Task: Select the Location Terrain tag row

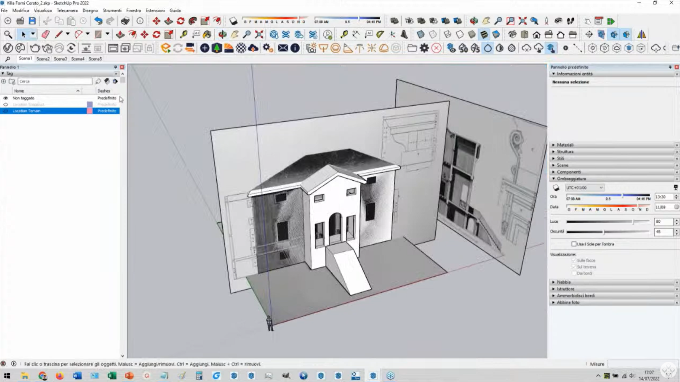Action: [x=26, y=111]
